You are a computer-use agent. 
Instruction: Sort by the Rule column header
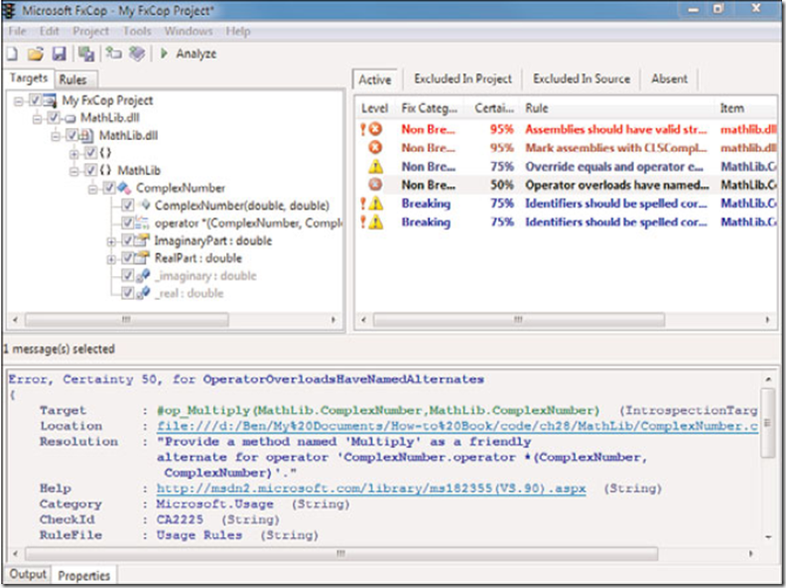[x=616, y=108]
